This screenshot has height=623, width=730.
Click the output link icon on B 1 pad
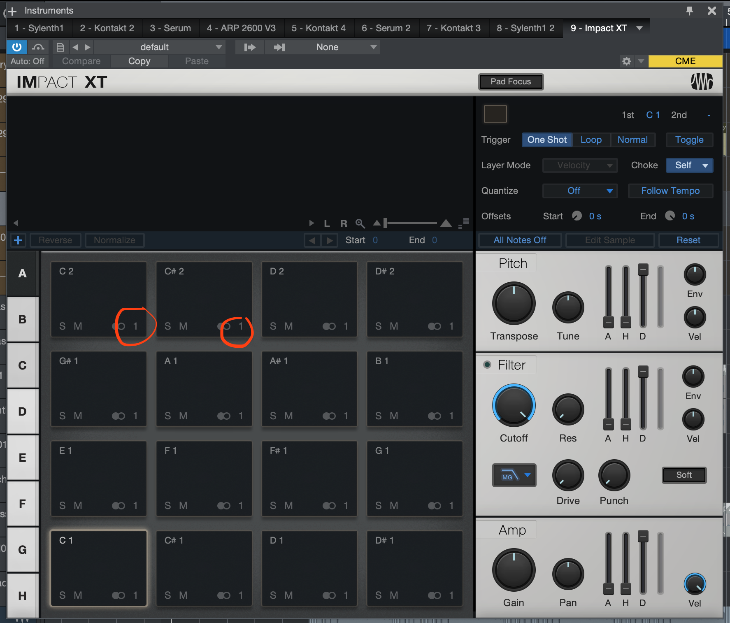(435, 416)
